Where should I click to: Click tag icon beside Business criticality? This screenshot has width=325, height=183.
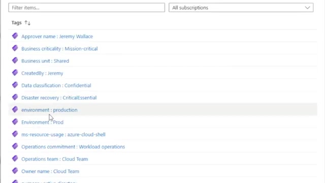[x=15, y=48]
